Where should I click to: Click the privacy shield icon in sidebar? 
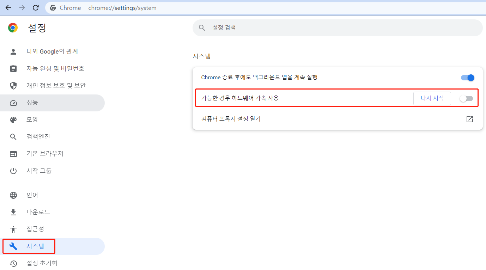[x=13, y=85]
